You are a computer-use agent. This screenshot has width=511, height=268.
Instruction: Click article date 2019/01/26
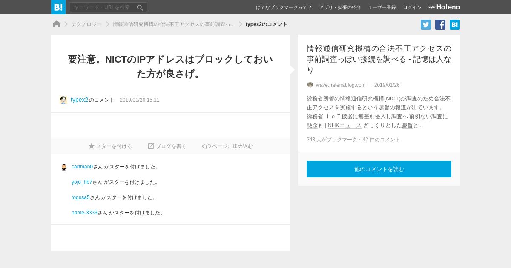387,85
